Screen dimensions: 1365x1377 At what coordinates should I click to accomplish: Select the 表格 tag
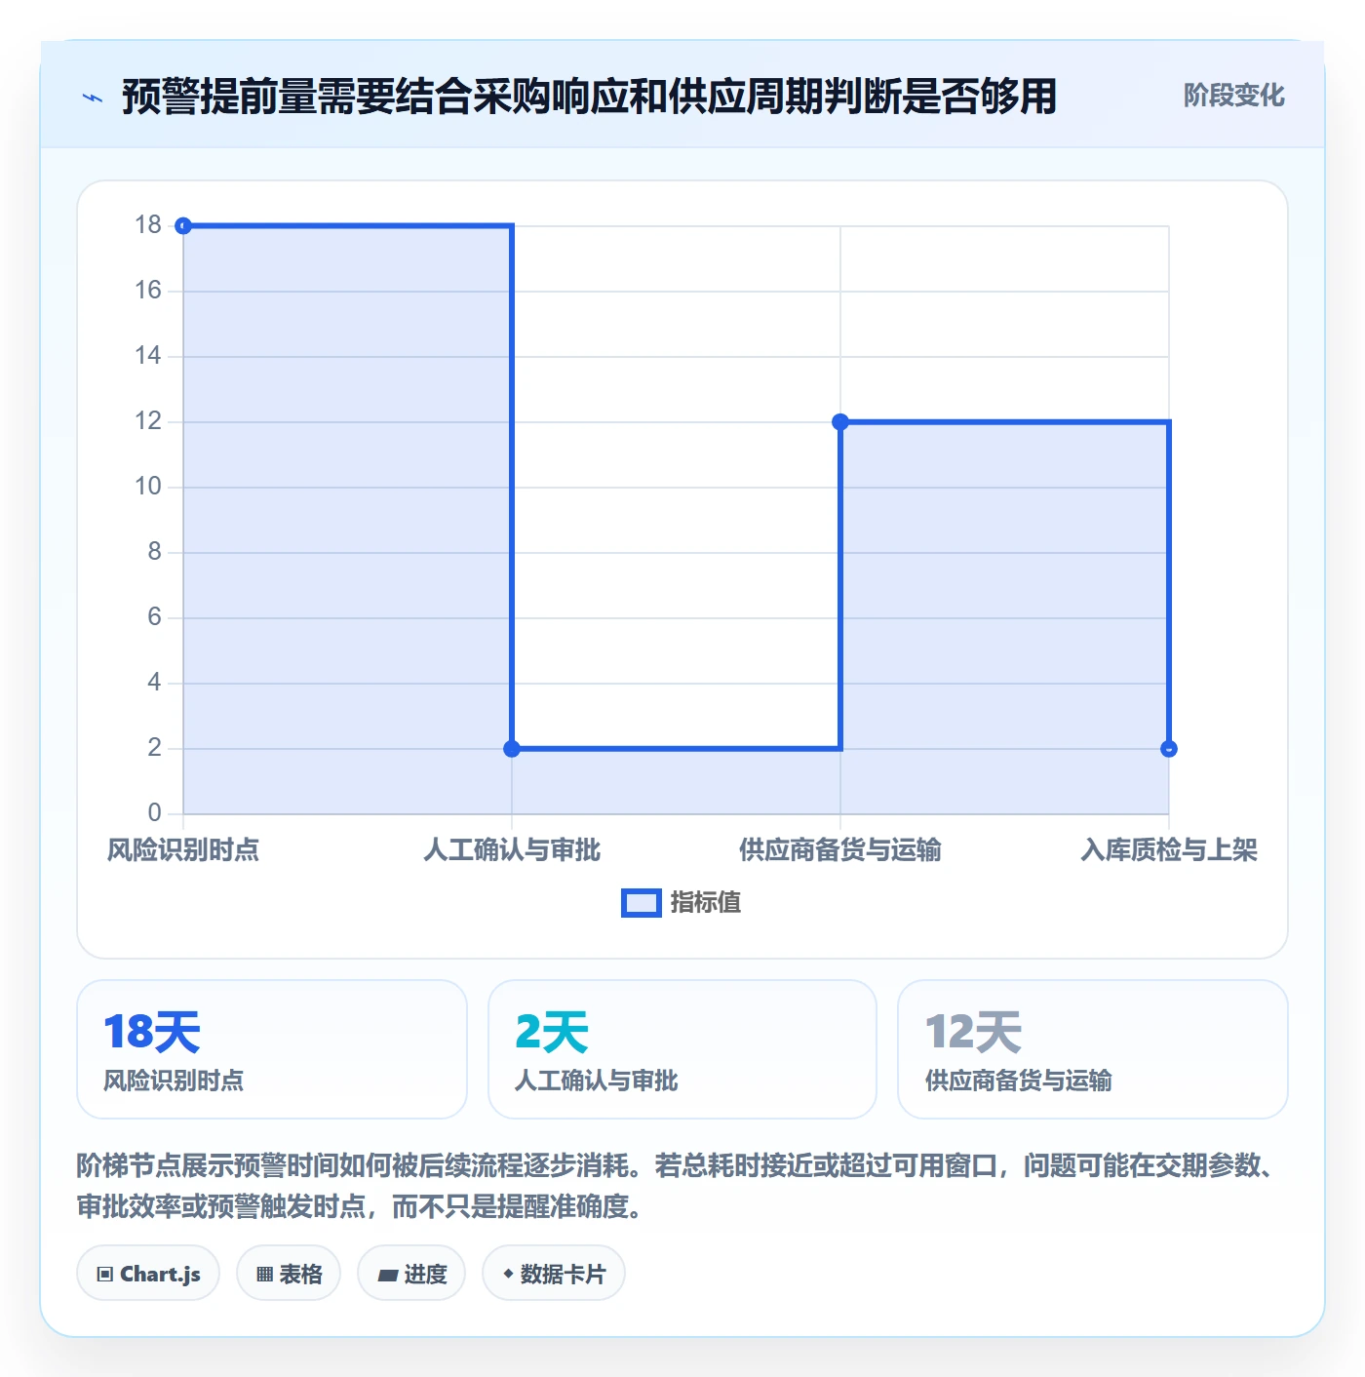click(289, 1274)
